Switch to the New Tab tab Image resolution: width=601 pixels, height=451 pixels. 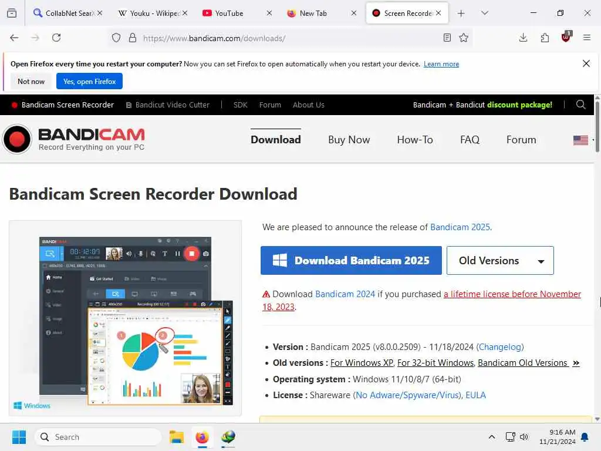click(313, 13)
